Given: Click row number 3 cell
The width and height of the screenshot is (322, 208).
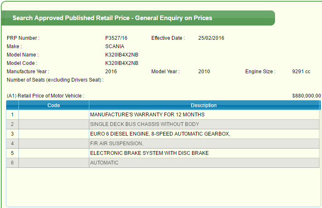Looking at the screenshot, I should coord(12,134).
